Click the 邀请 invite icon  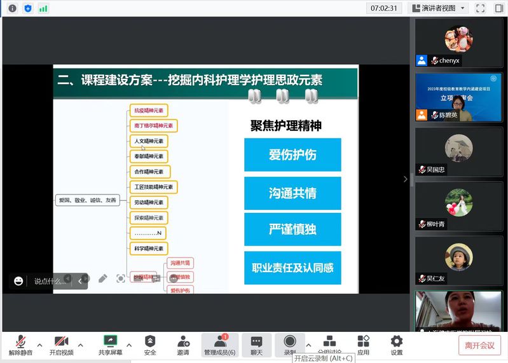pyautogui.click(x=183, y=345)
